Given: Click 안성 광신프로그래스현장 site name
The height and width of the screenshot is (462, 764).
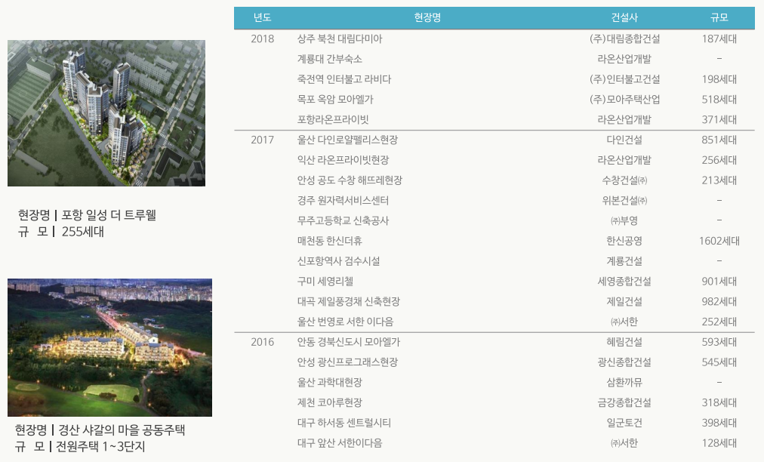Looking at the screenshot, I should 347,362.
